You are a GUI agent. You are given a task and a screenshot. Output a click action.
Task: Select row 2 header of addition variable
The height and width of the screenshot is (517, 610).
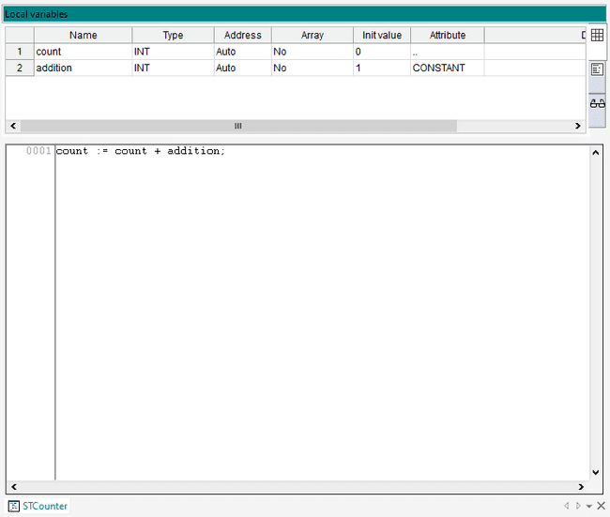coord(20,68)
